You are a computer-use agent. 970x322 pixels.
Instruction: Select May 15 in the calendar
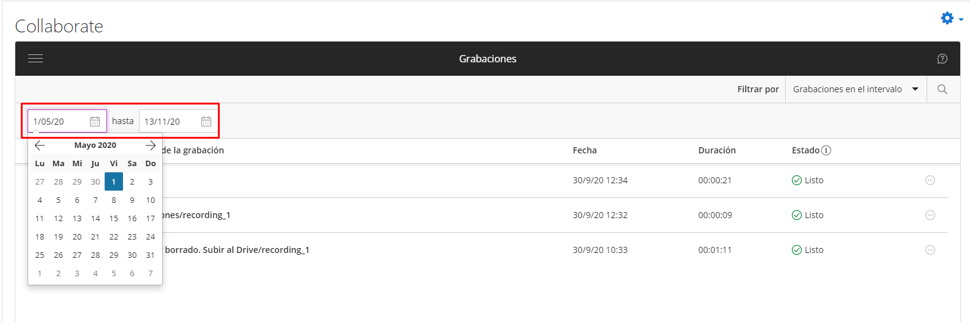[x=114, y=218]
